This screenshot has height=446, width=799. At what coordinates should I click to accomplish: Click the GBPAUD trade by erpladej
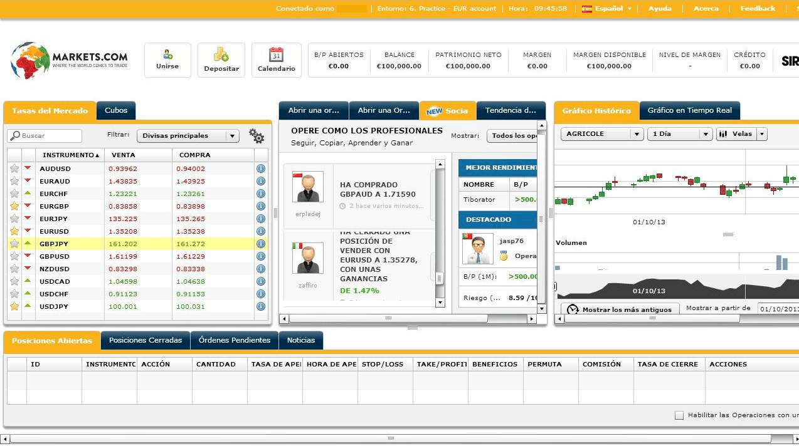(x=378, y=190)
